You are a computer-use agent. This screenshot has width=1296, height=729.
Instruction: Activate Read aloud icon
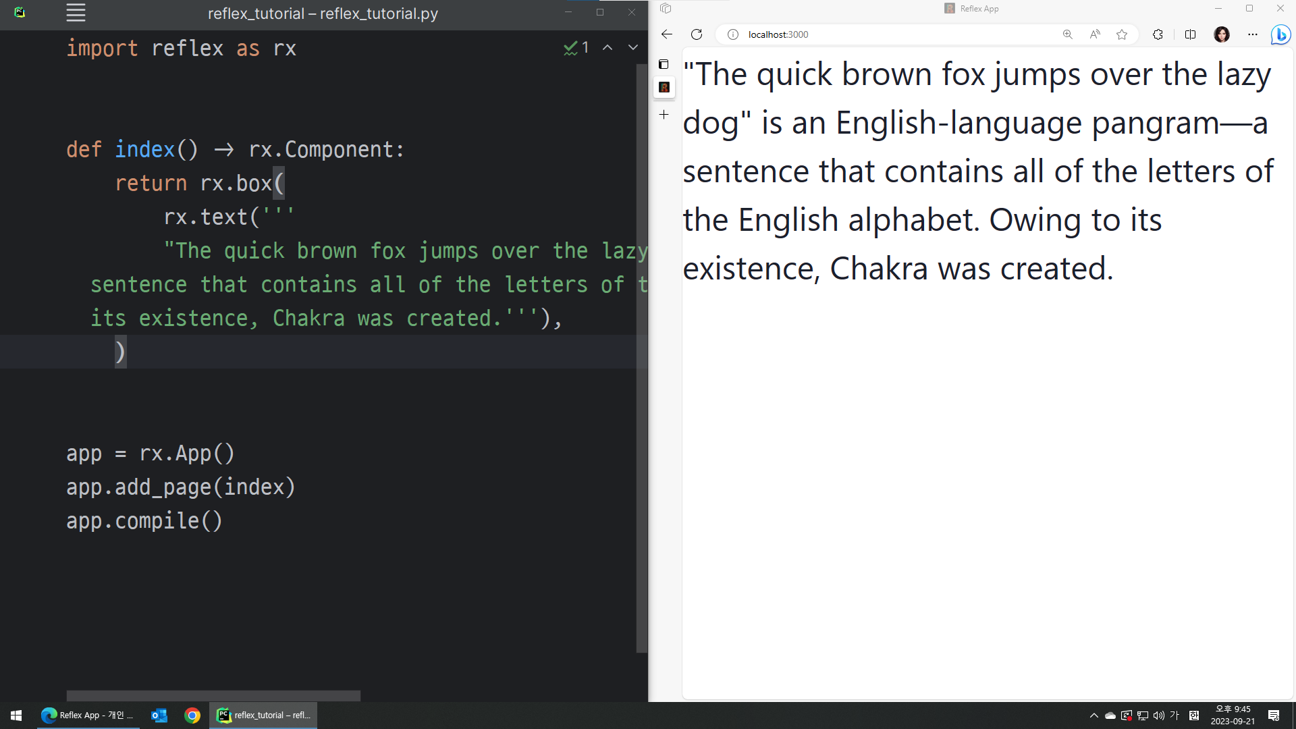(1095, 34)
